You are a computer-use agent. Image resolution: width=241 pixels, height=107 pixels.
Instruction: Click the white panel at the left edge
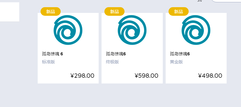(x=9, y=12)
